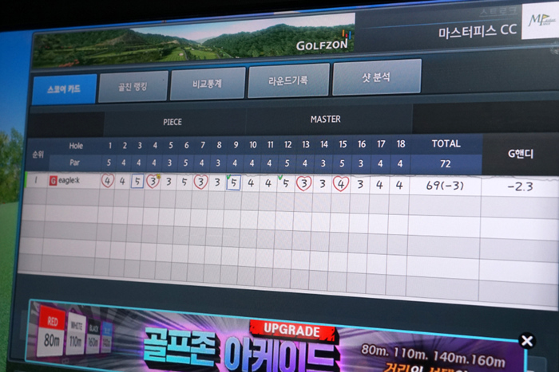Click the WHITE 110m tee card
This screenshot has height=372, width=559.
[76, 334]
